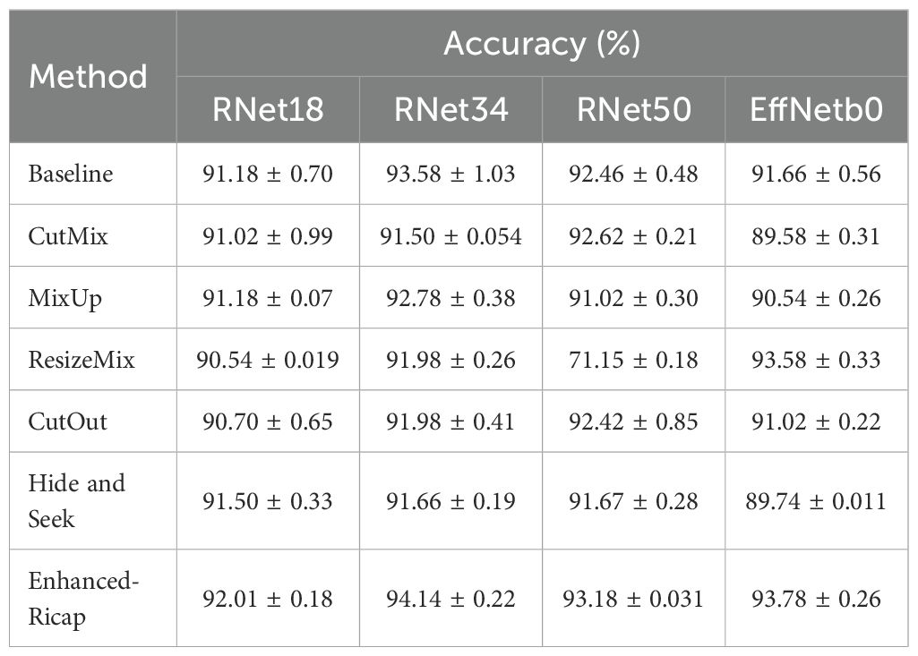
Task: Click the Enhanced-Ricap RNet34 value 94.14 ± 0.22
Action: (x=450, y=599)
